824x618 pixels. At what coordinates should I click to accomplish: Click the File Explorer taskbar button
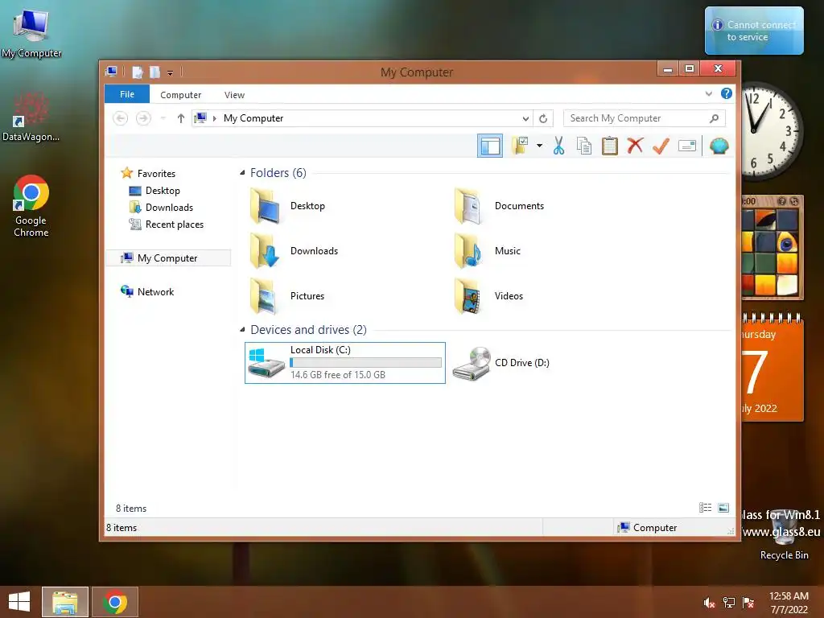click(65, 602)
